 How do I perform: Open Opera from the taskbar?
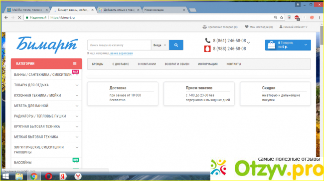(x=48, y=176)
